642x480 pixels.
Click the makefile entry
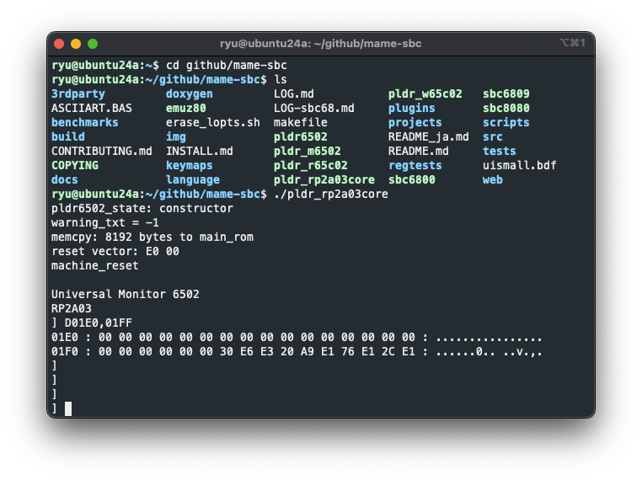click(301, 122)
